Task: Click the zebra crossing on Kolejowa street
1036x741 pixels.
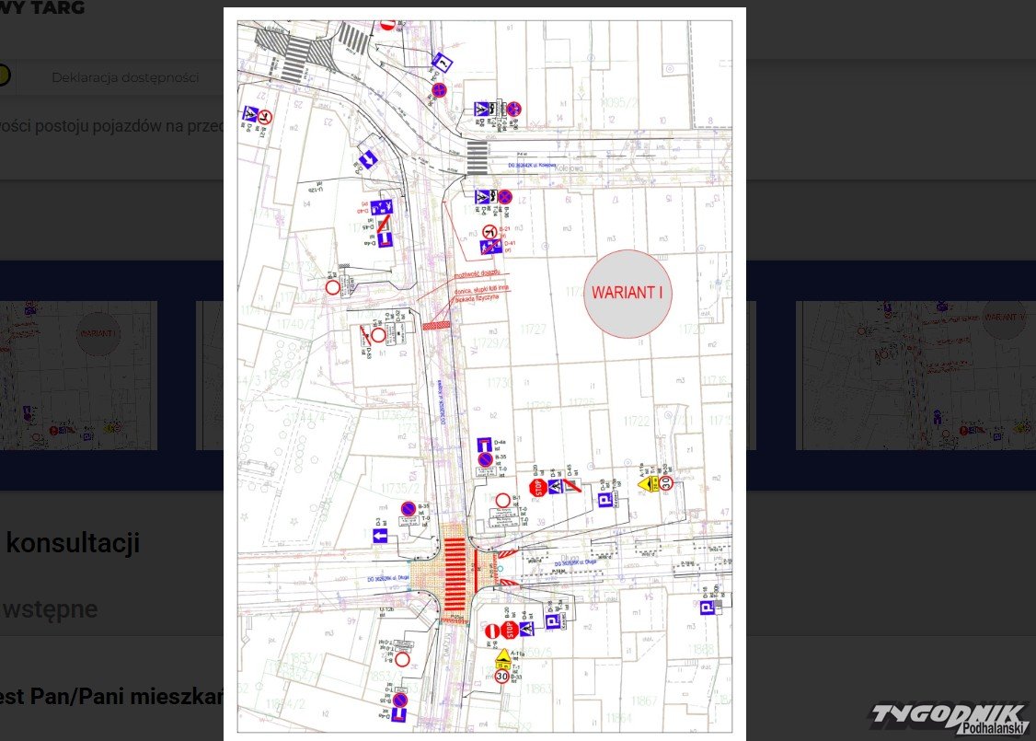Action: click(x=476, y=157)
